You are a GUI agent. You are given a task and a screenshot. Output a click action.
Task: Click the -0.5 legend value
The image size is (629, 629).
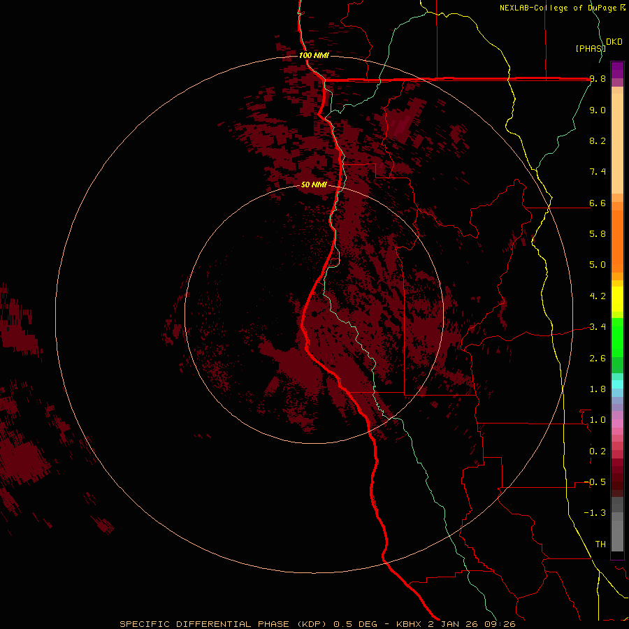pyautogui.click(x=595, y=482)
